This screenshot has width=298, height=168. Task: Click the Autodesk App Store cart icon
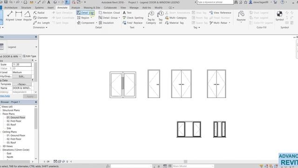click(275, 2)
